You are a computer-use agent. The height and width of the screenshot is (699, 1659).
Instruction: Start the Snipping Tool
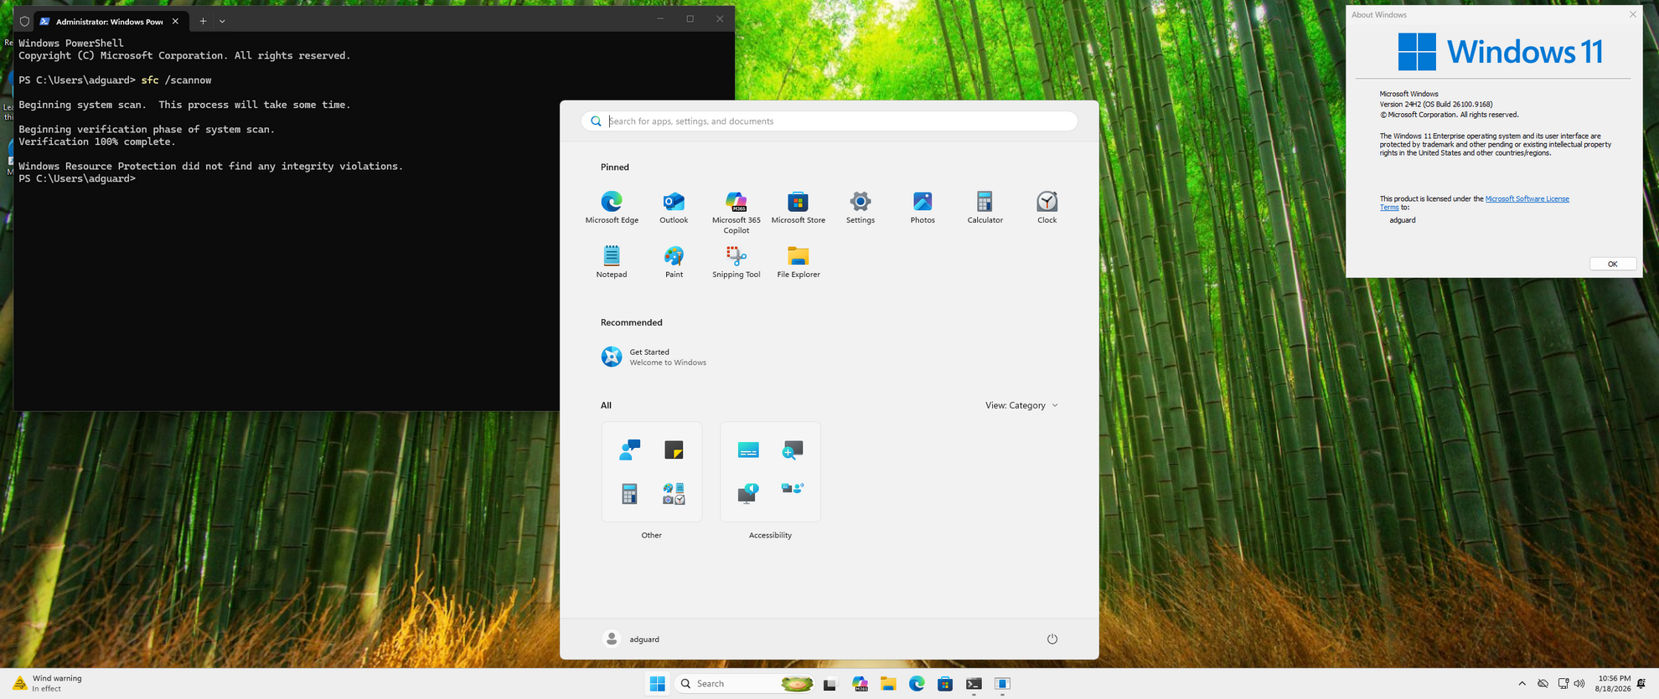click(736, 262)
